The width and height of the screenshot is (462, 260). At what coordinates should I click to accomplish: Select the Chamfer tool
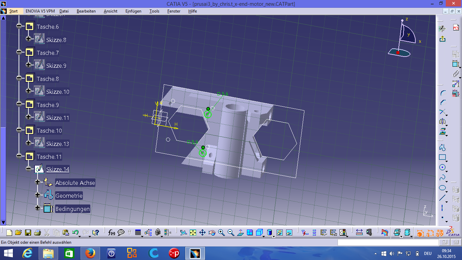tap(442, 102)
